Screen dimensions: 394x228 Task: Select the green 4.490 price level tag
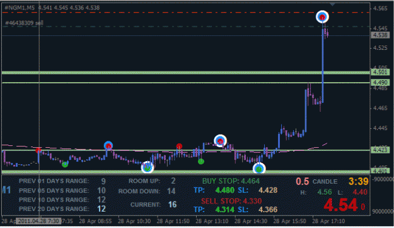pos(380,83)
